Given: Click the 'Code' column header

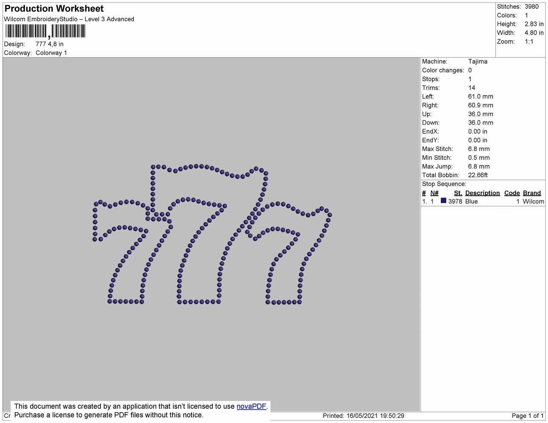Looking at the screenshot, I should click(x=512, y=193).
